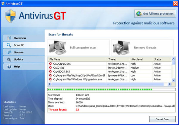Image resolution: width=179 pixels, height=125 pixels.
Task: Sort by Alert level column header
Action: pyautogui.click(x=141, y=59)
